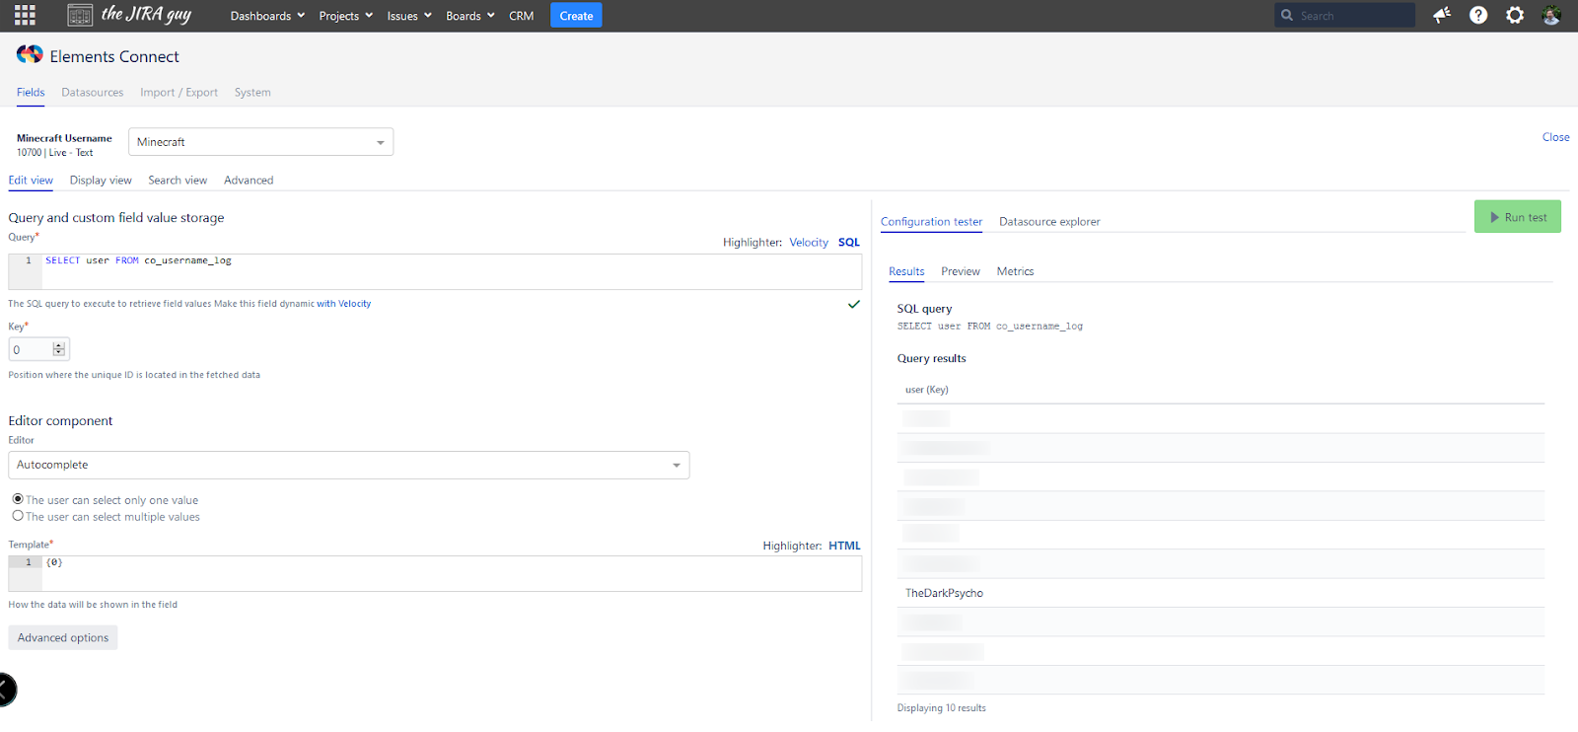Click the SQL query text in Results
The width and height of the screenshot is (1578, 732).
click(990, 326)
